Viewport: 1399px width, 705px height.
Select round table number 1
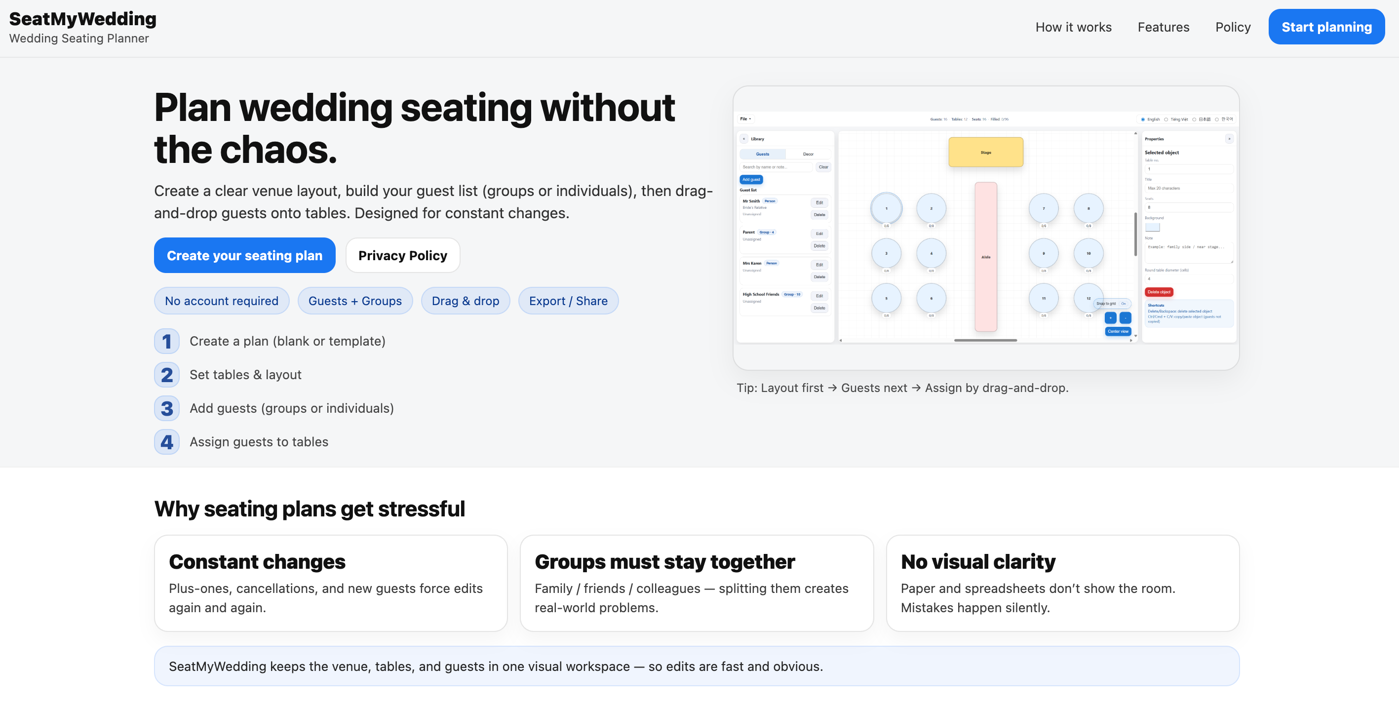coord(886,208)
